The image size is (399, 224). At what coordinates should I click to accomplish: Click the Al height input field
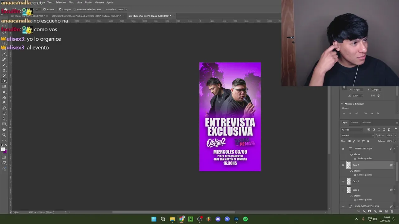click(x=358, y=90)
